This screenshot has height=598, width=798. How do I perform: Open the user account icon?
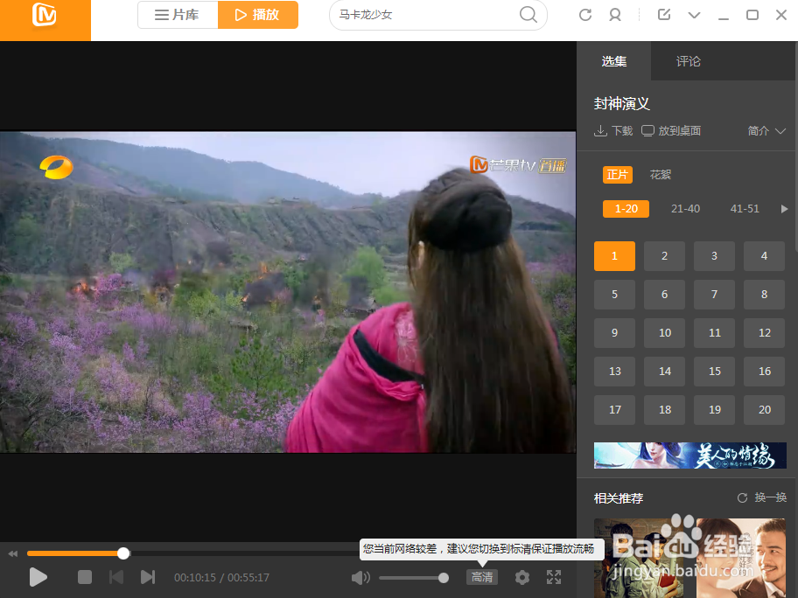coord(615,15)
